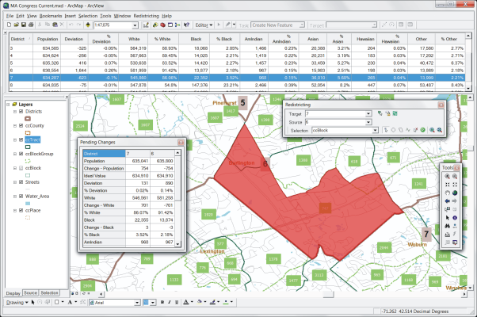
Task: Open the Target district dropdown
Action: click(368, 114)
